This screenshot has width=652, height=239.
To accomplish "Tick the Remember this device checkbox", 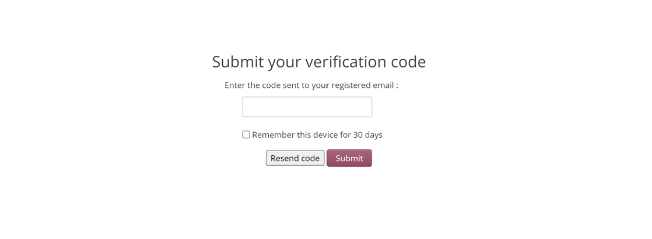I will 246,134.
